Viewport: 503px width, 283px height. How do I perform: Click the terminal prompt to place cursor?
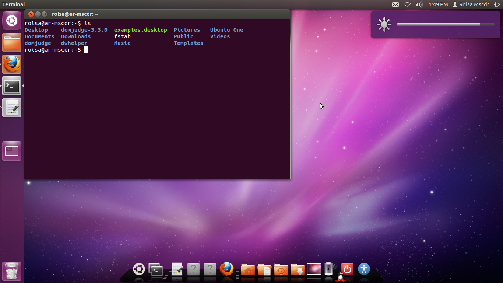[85, 49]
